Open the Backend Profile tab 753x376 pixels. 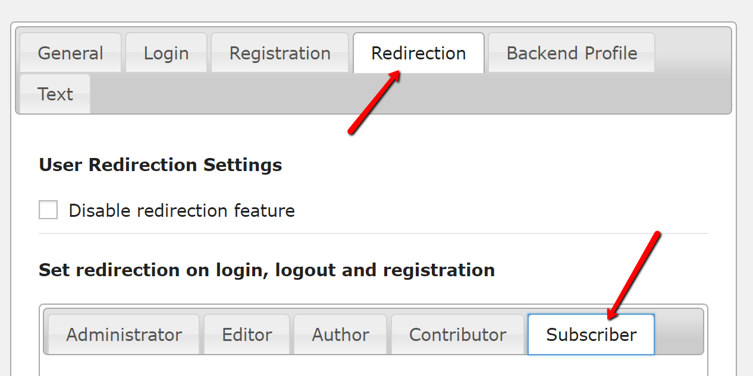pyautogui.click(x=572, y=53)
